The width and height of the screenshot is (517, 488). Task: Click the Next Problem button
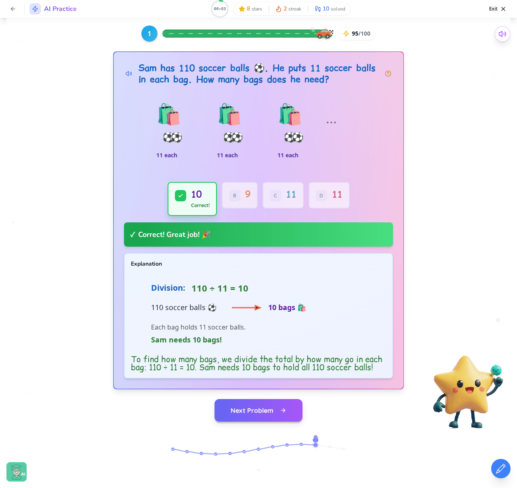tap(258, 410)
